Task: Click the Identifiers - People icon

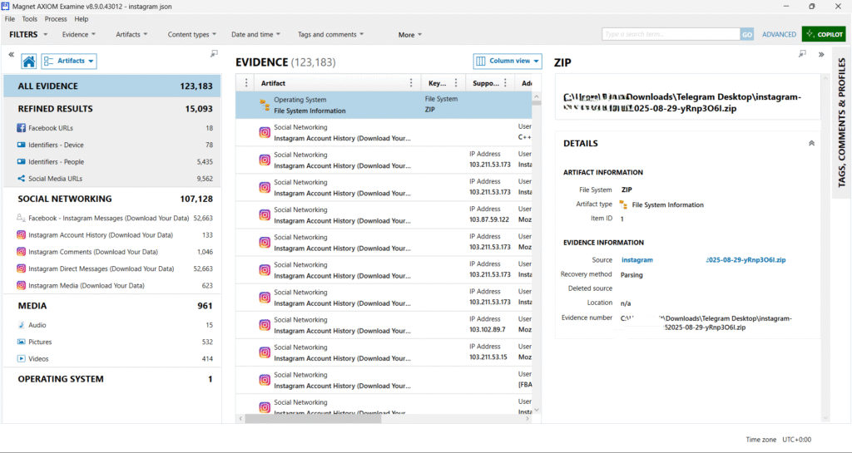Action: pyautogui.click(x=21, y=162)
